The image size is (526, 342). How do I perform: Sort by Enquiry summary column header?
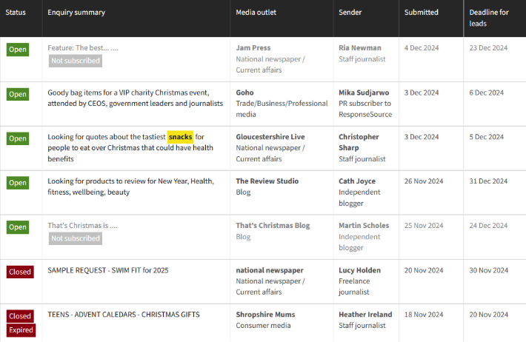pyautogui.click(x=76, y=13)
